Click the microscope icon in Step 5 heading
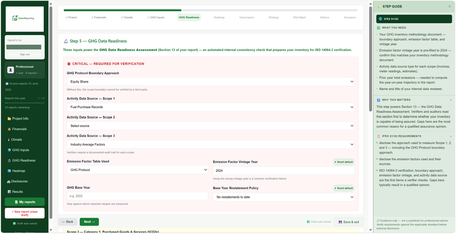The height and width of the screenshot is (234, 456). click(x=66, y=41)
